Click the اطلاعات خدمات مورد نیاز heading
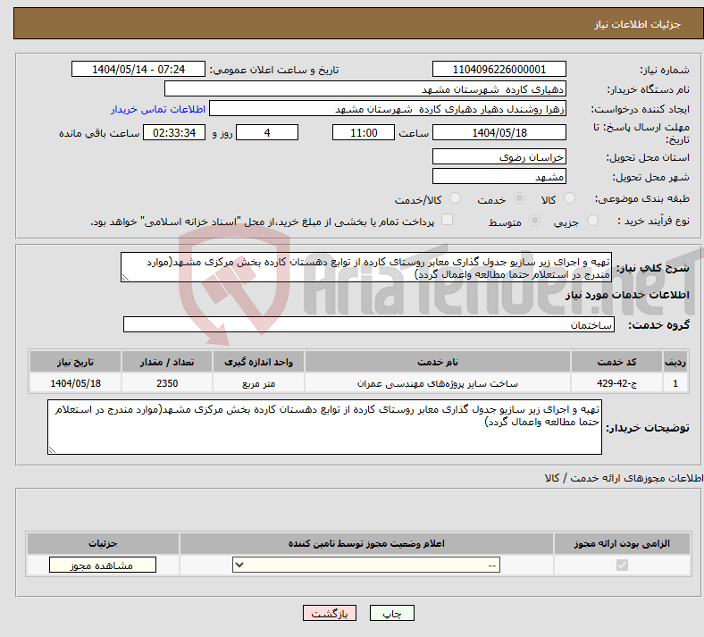 [627, 295]
